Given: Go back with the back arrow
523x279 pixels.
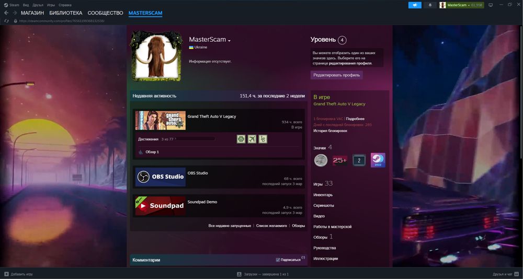Looking at the screenshot, I should [6, 13].
